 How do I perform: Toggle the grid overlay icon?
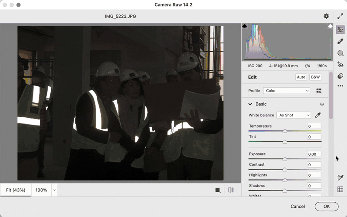pos(340,189)
